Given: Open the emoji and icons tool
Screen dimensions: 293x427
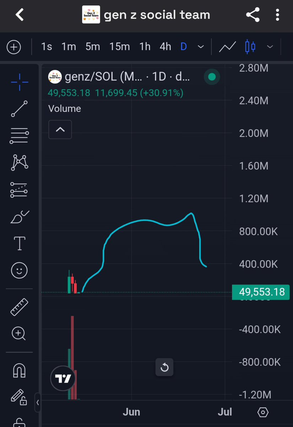Looking at the screenshot, I should click(x=19, y=270).
